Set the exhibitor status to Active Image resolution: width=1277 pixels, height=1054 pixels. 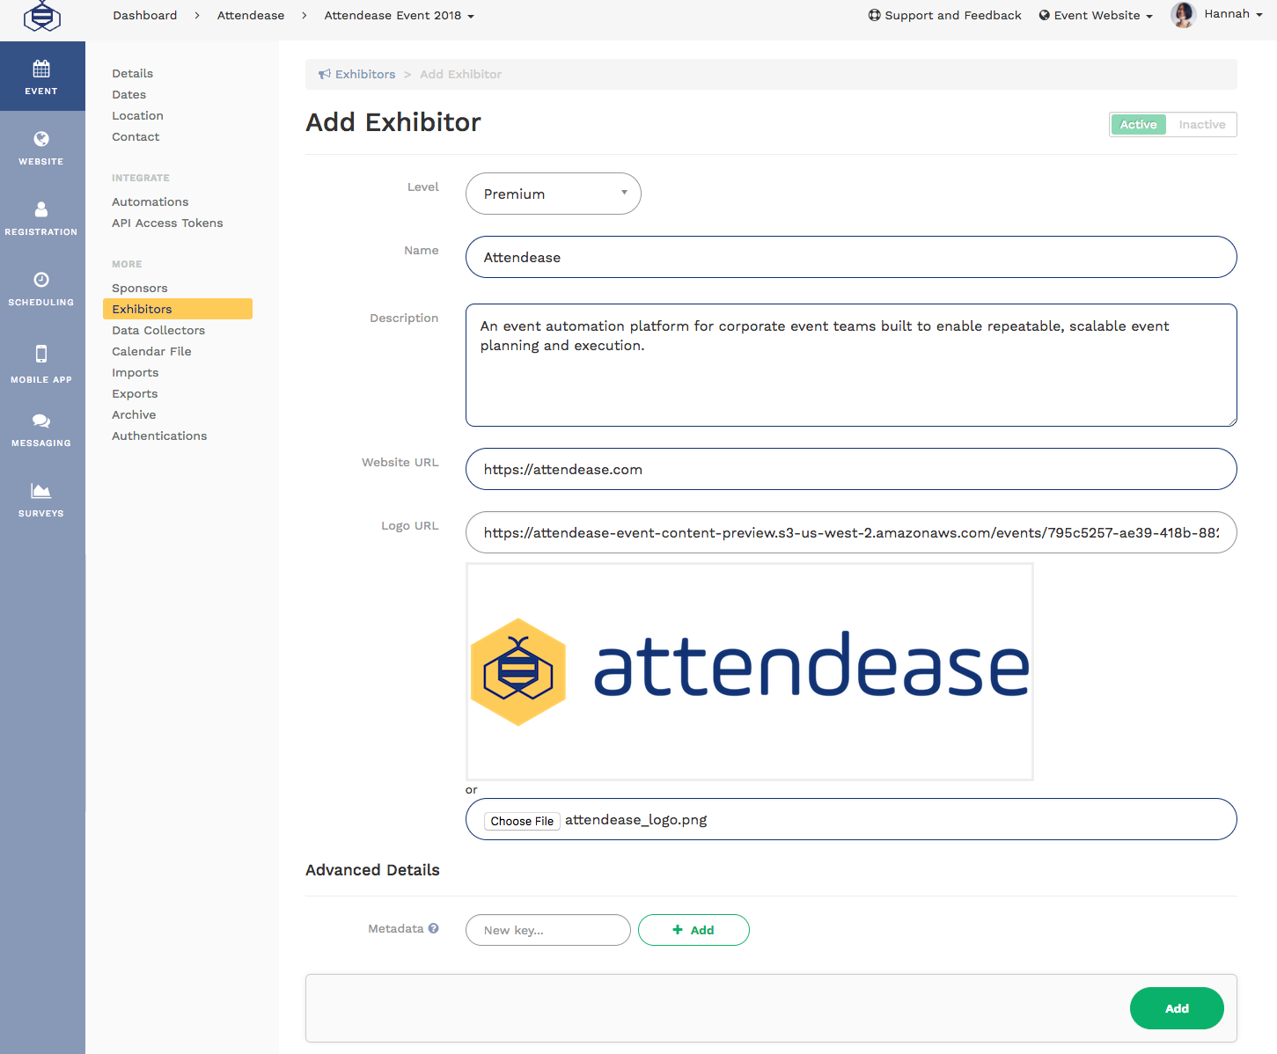(1138, 124)
